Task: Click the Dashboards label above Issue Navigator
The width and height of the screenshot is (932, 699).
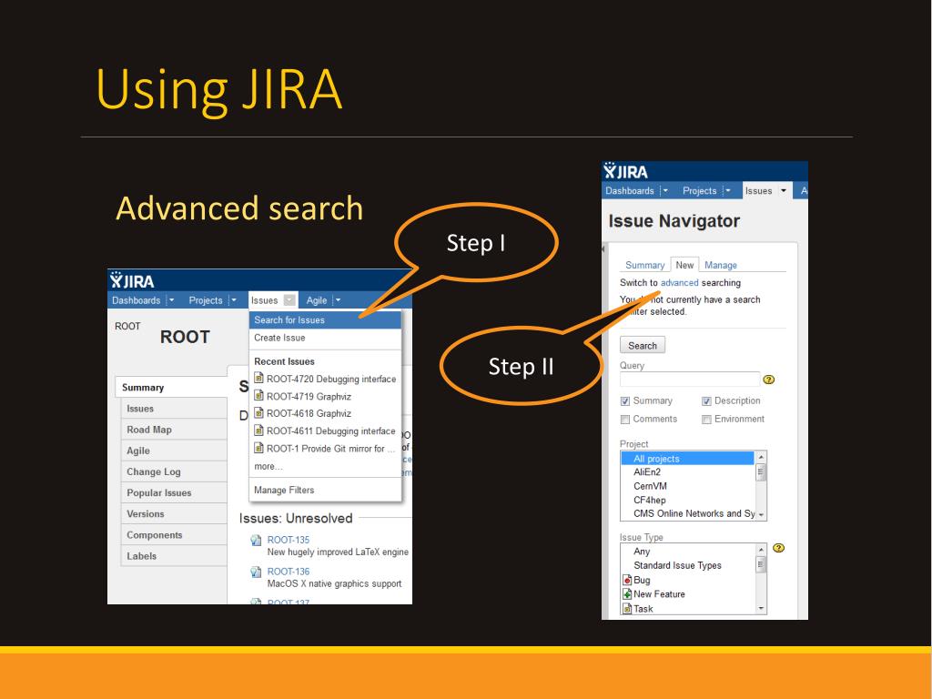Action: click(x=630, y=191)
